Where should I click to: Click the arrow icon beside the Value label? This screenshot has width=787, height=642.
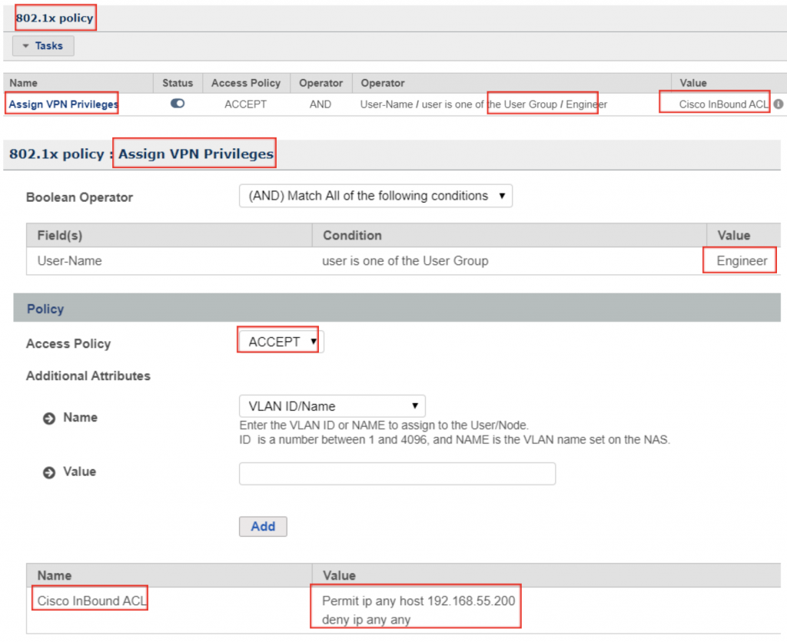[x=49, y=472]
